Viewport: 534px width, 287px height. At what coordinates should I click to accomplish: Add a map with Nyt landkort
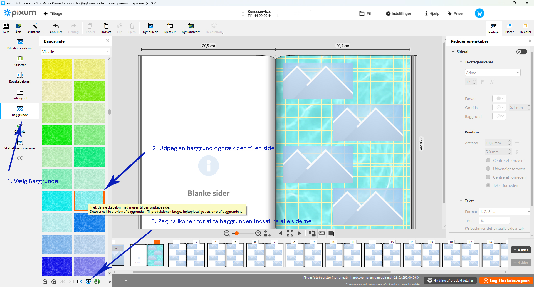[x=191, y=28]
